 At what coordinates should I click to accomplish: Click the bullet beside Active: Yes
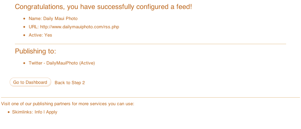pyautogui.click(x=24, y=35)
